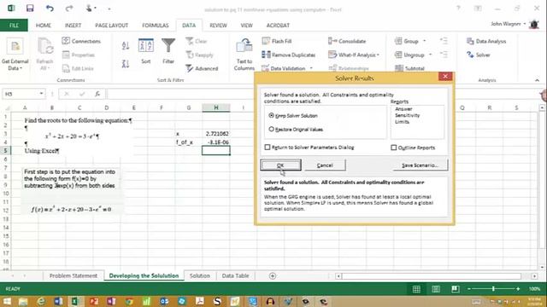The width and height of the screenshot is (547, 307).
Task: Switch to the PAGE LAYOUT tab
Action: click(112, 25)
